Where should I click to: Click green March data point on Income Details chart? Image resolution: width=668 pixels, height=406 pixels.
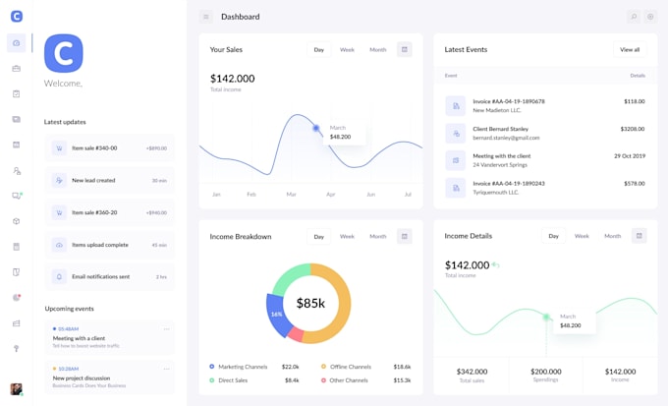click(x=546, y=317)
